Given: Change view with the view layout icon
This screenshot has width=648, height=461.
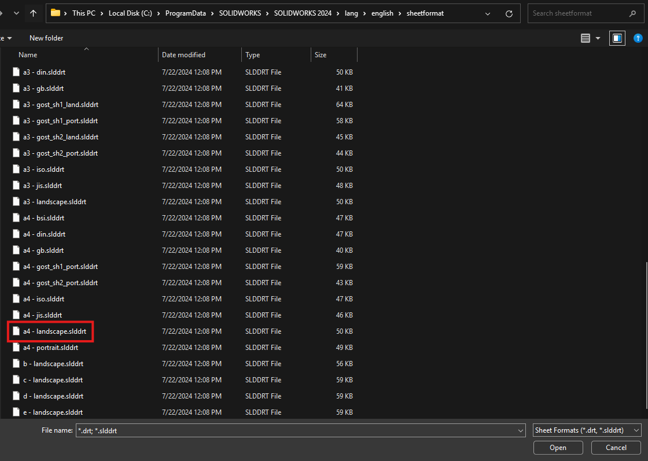Looking at the screenshot, I should point(586,38).
